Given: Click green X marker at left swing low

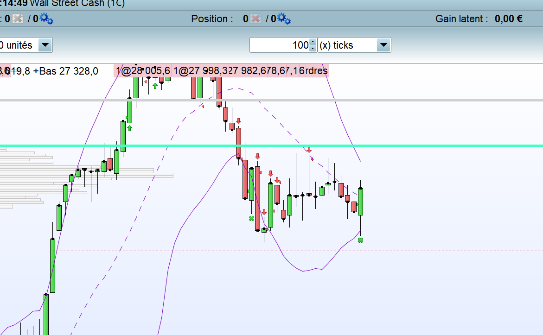Looking at the screenshot, I should click(x=251, y=218).
